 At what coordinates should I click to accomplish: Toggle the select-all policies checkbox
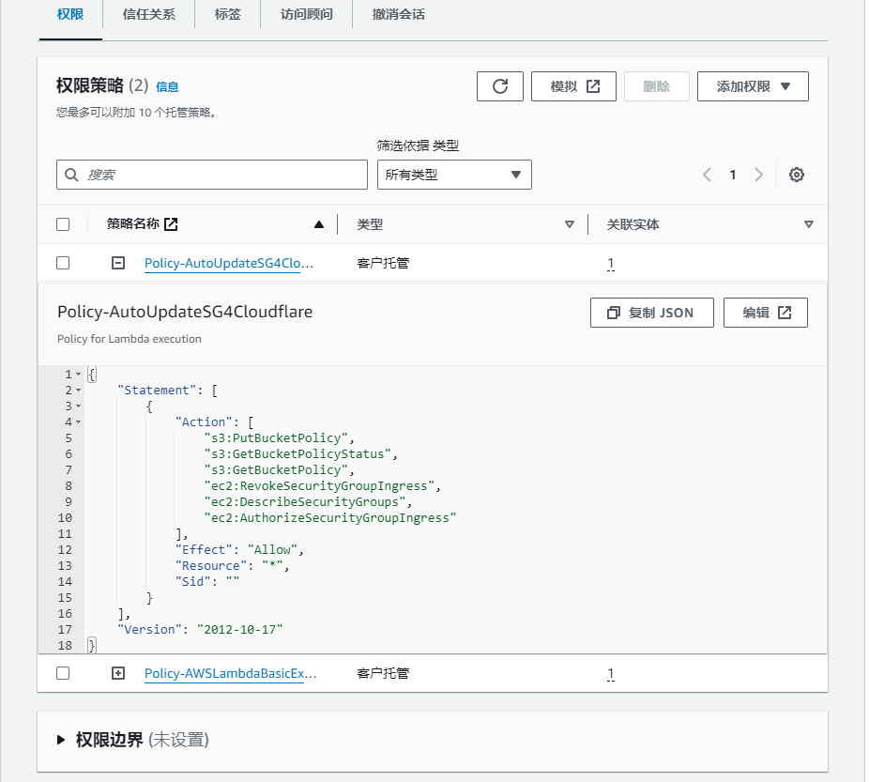tap(63, 224)
